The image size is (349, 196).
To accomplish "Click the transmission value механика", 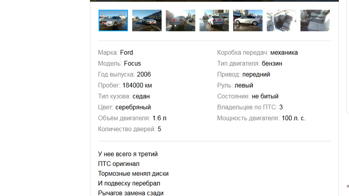I will click(284, 53).
